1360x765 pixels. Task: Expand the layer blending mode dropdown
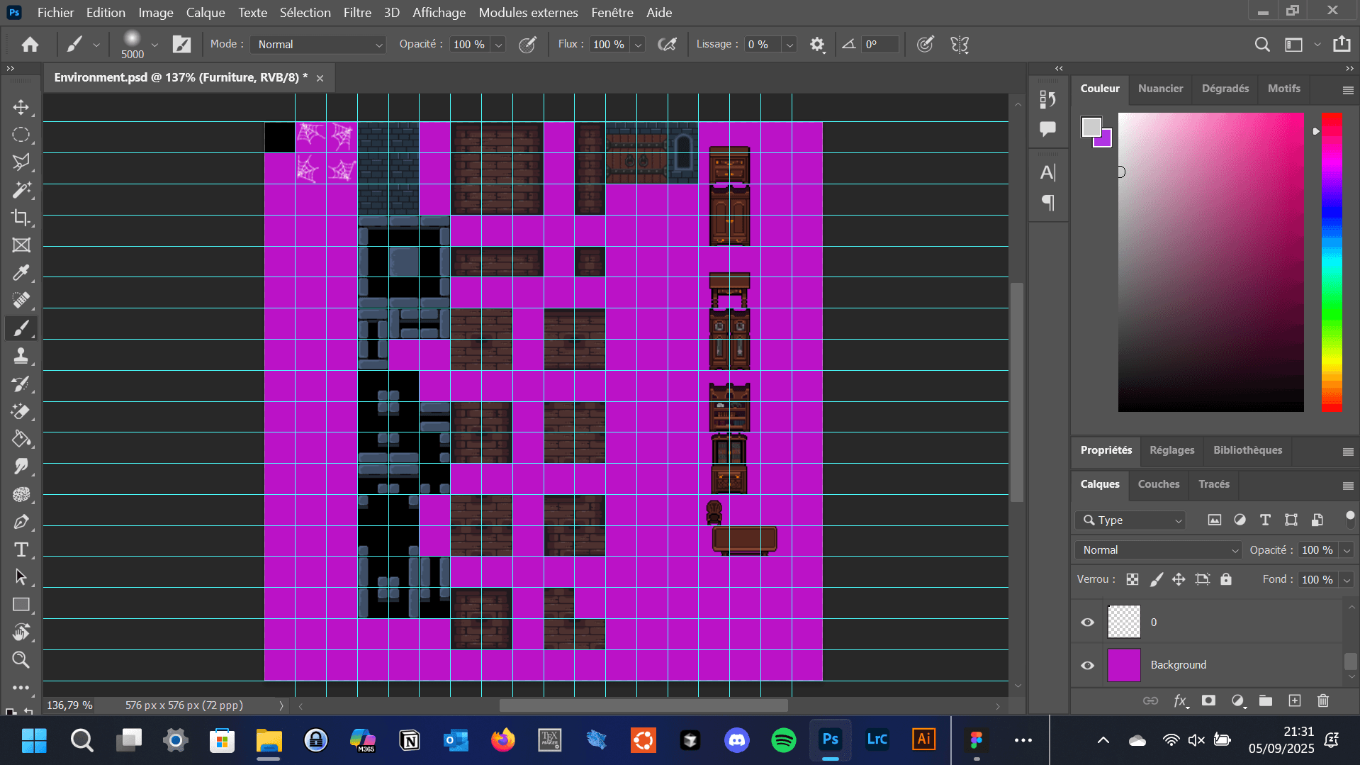[x=1158, y=550]
